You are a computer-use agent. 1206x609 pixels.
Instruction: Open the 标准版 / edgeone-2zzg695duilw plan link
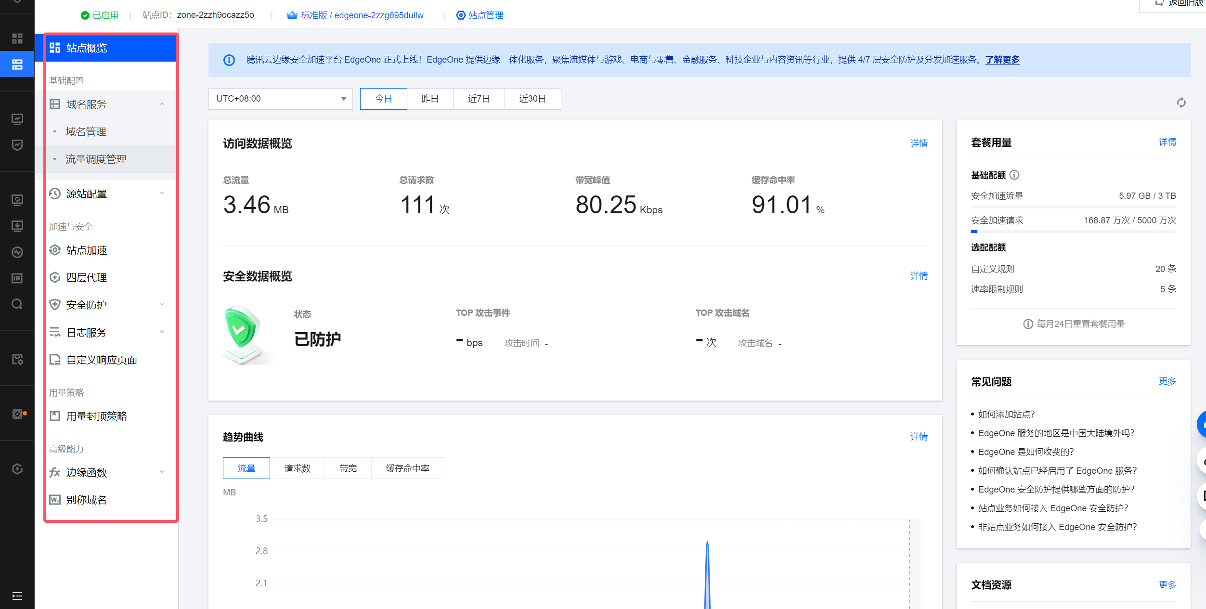point(362,15)
